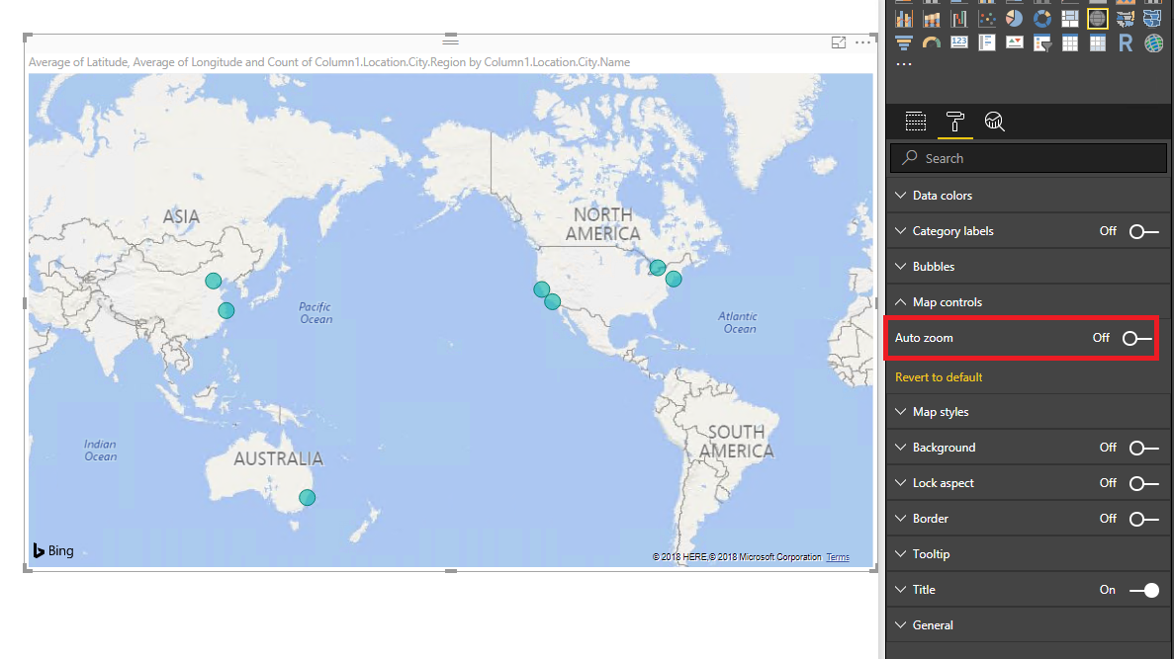Select the Scatter chart visual
Viewport: 1174px width, 659px height.
pyautogui.click(x=987, y=19)
